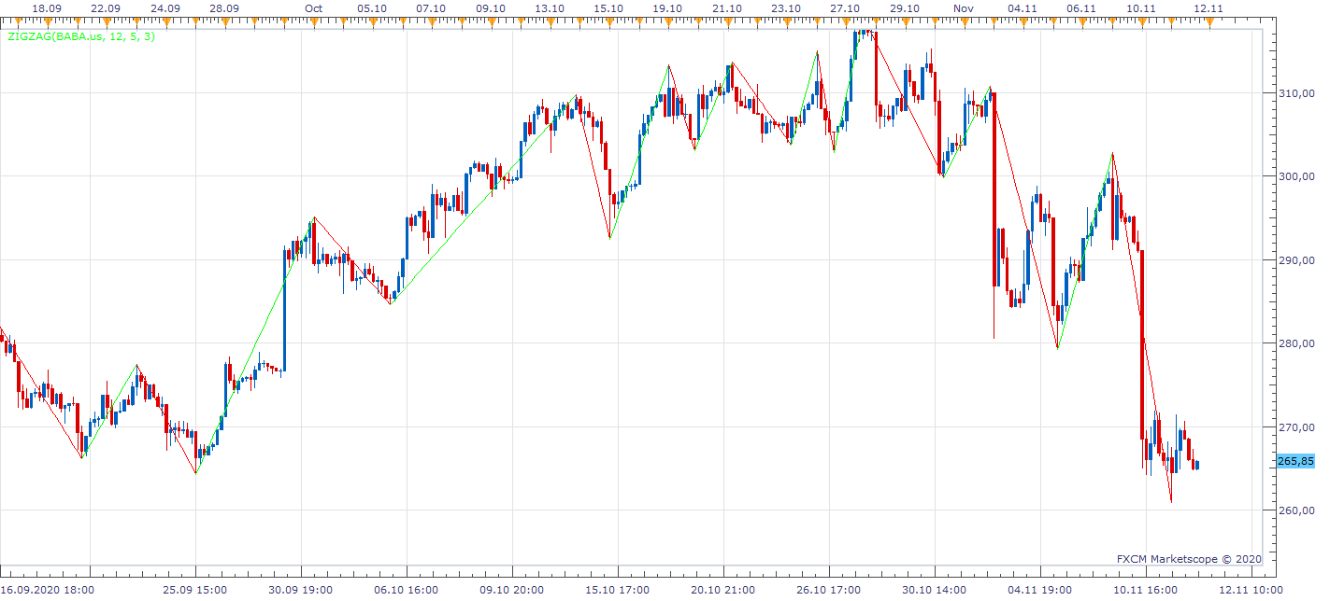Click the 290,00 price axis label
The image size is (1330, 601).
(x=1295, y=260)
